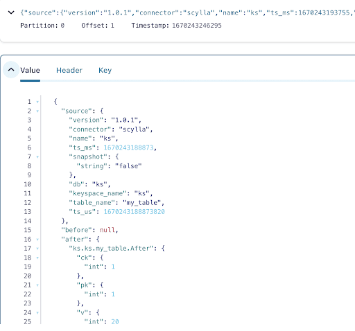The width and height of the screenshot is (355, 331).
Task: Fold the "pk" object at line 21
Action: point(37,285)
